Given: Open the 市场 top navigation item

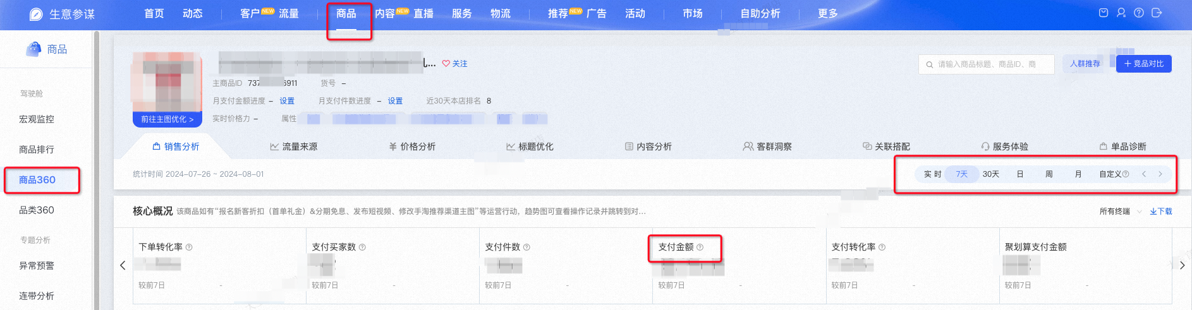Looking at the screenshot, I should click(x=692, y=13).
